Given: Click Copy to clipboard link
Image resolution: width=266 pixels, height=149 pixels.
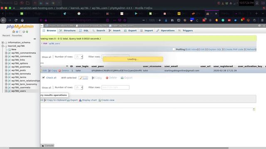Looking at the screenshot, I should click(x=55, y=100).
